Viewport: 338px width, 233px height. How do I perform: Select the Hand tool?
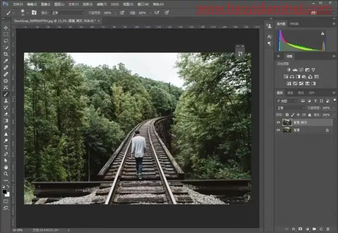6,167
